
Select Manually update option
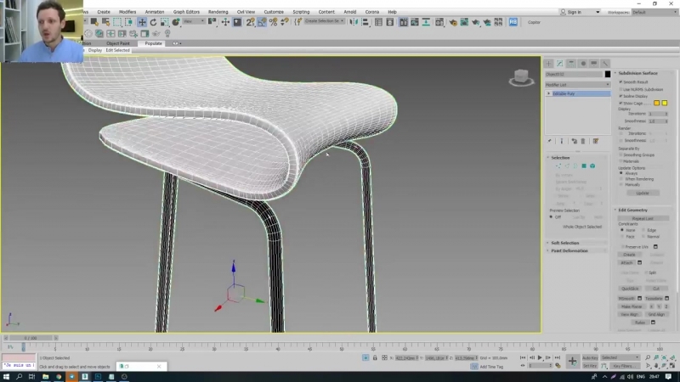pyautogui.click(x=621, y=184)
